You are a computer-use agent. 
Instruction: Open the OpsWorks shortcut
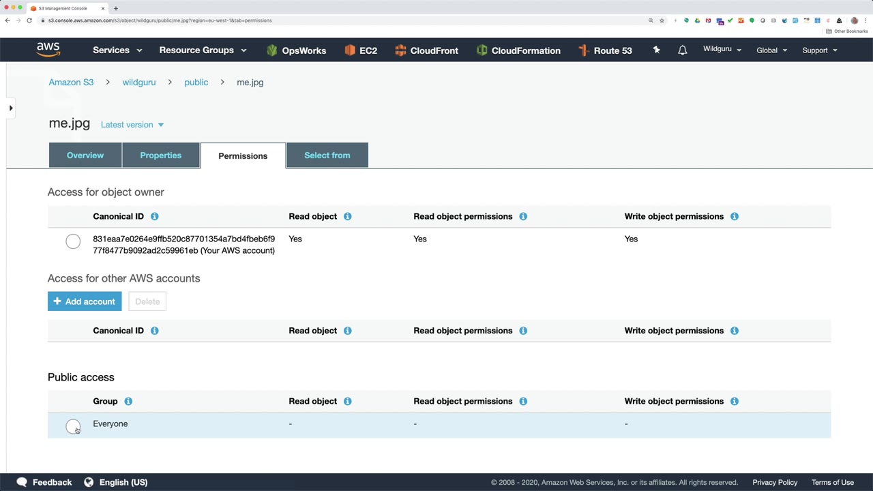(296, 50)
